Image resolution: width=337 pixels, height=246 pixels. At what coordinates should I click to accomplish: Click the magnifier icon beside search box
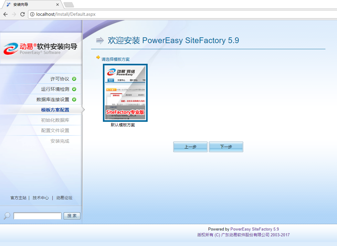tap(7, 216)
